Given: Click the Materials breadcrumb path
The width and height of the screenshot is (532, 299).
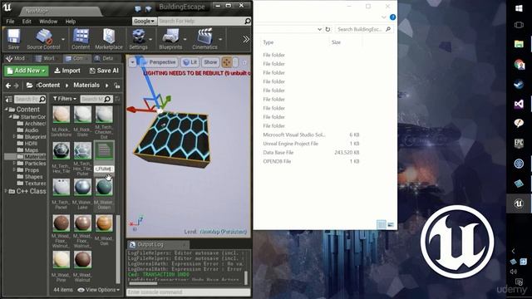Looking at the screenshot, I should coord(86,85).
